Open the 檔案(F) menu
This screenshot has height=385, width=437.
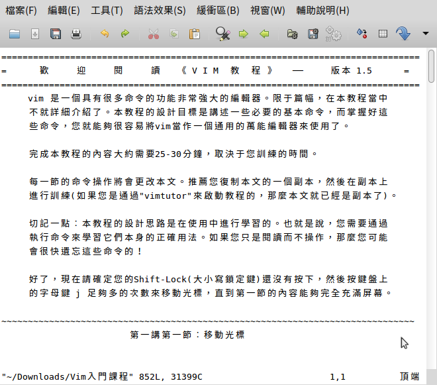point(21,11)
